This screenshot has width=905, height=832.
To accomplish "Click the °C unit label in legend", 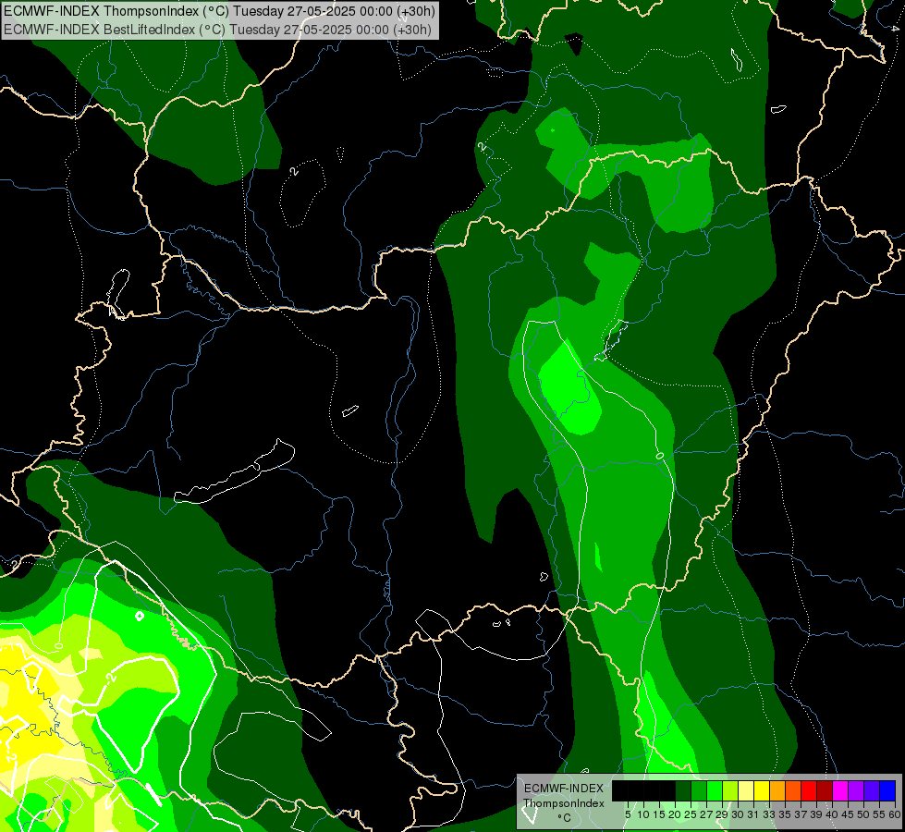I will [x=564, y=818].
